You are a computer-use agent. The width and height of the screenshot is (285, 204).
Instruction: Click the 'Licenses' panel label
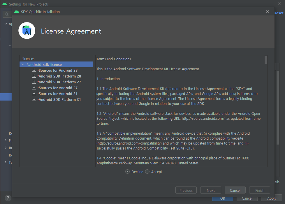[28, 59]
